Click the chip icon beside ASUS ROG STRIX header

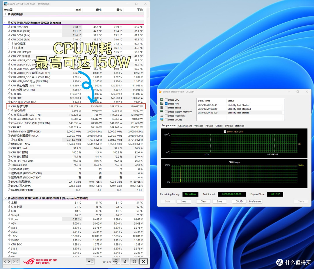click(x=9, y=198)
